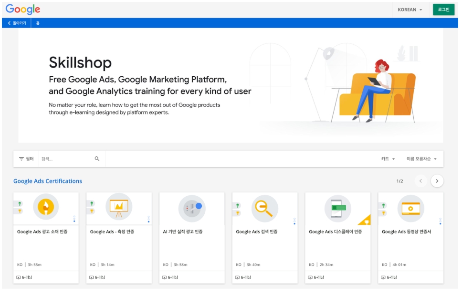Click the 3h 55m duration text
Image resolution: width=462 pixels, height=292 pixels.
point(35,265)
